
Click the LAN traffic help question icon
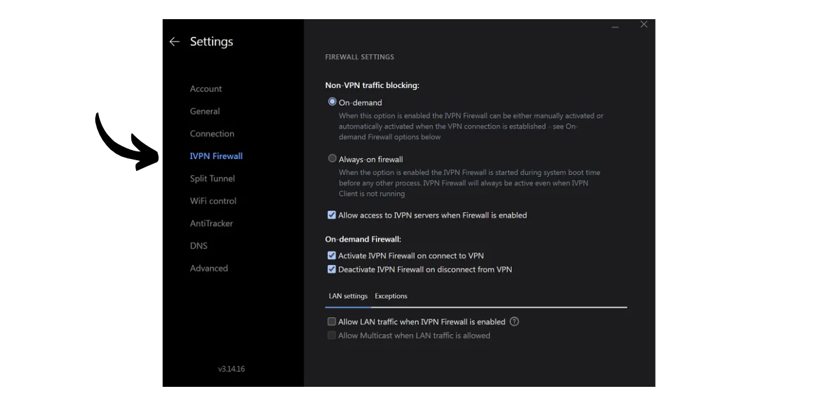coord(514,322)
